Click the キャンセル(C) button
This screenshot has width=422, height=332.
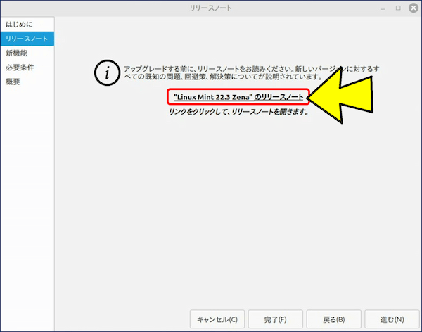point(217,319)
